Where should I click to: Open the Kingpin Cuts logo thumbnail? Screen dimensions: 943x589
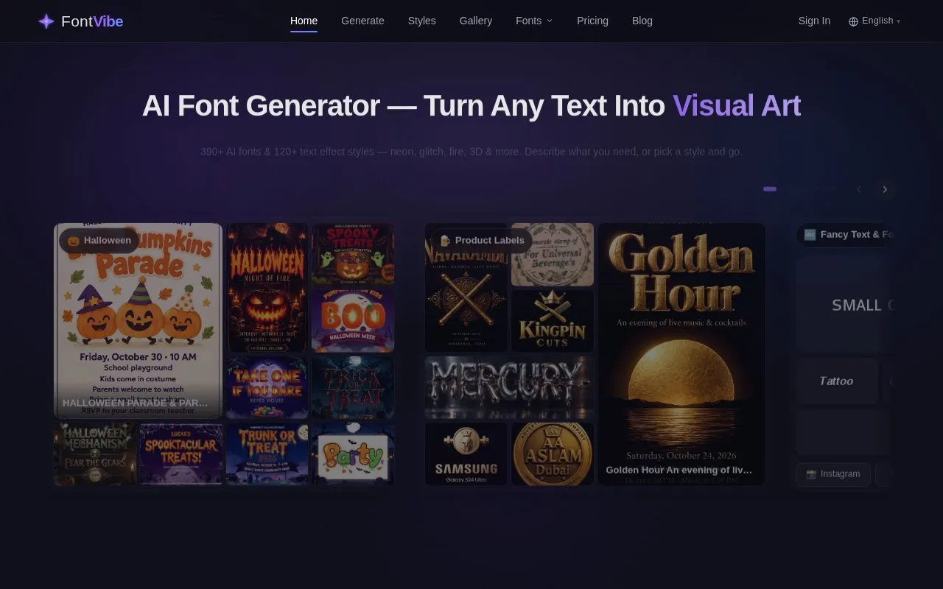coord(553,320)
